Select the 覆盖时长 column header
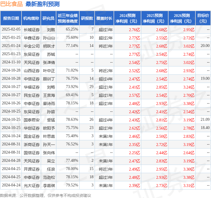 coord(104,18)
